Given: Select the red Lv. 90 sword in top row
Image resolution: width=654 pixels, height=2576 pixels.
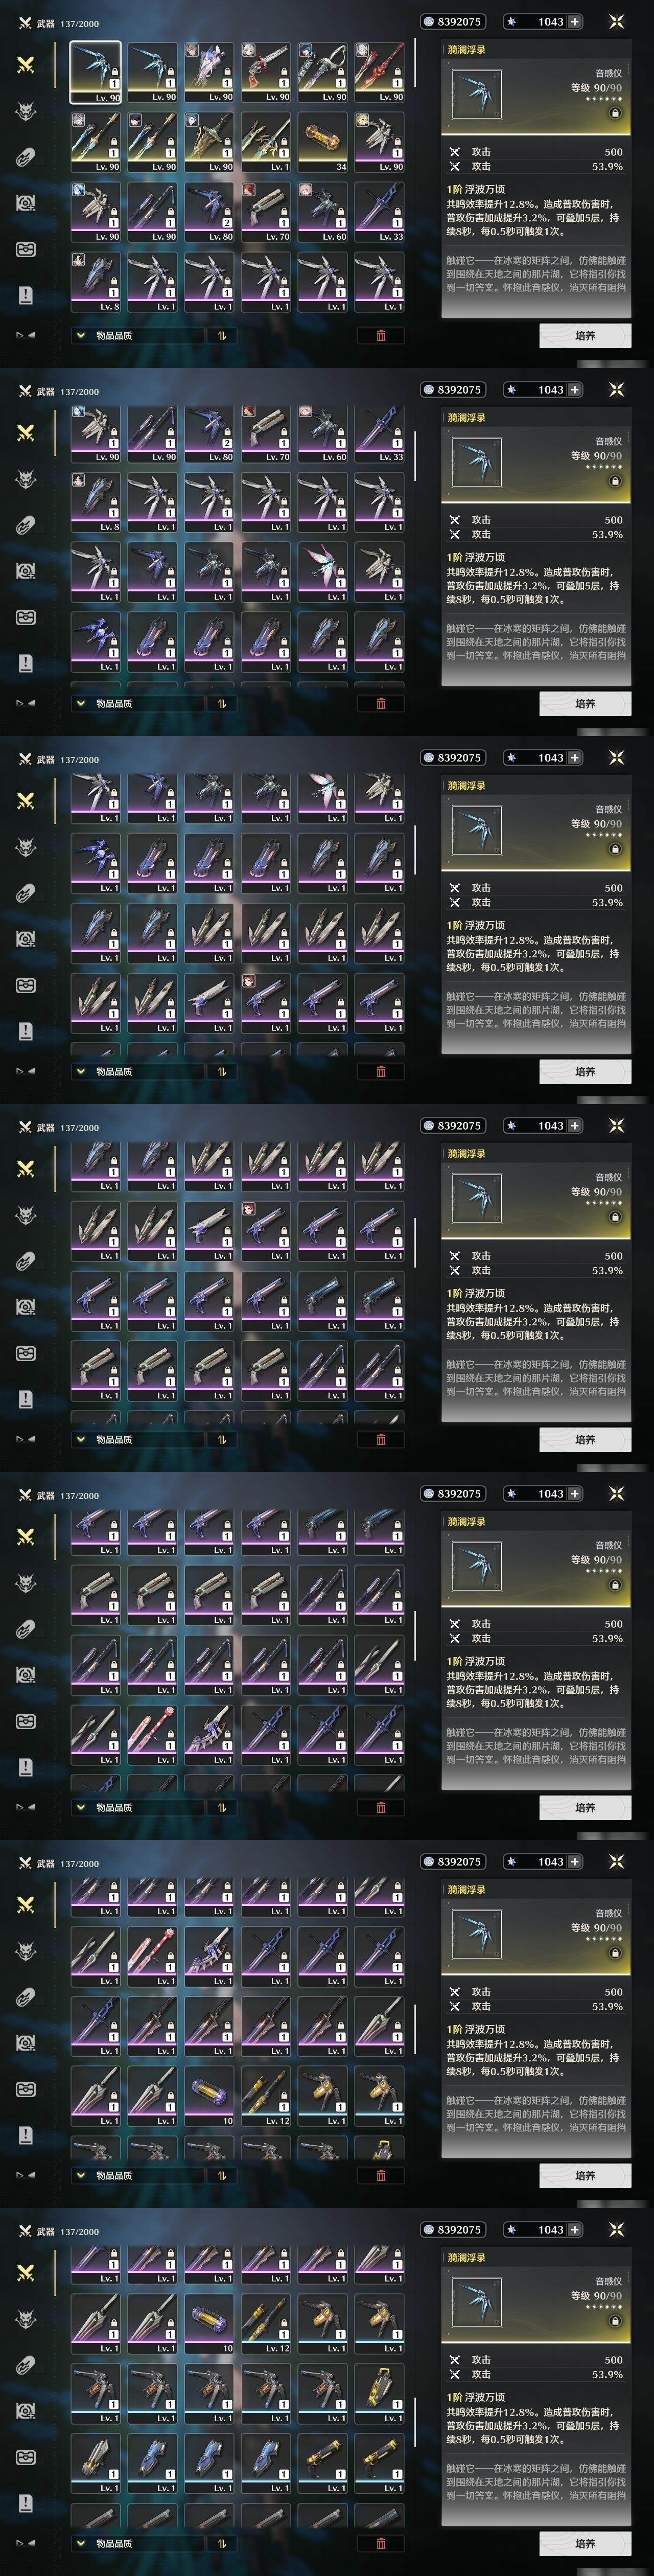Looking at the screenshot, I should point(379,72).
